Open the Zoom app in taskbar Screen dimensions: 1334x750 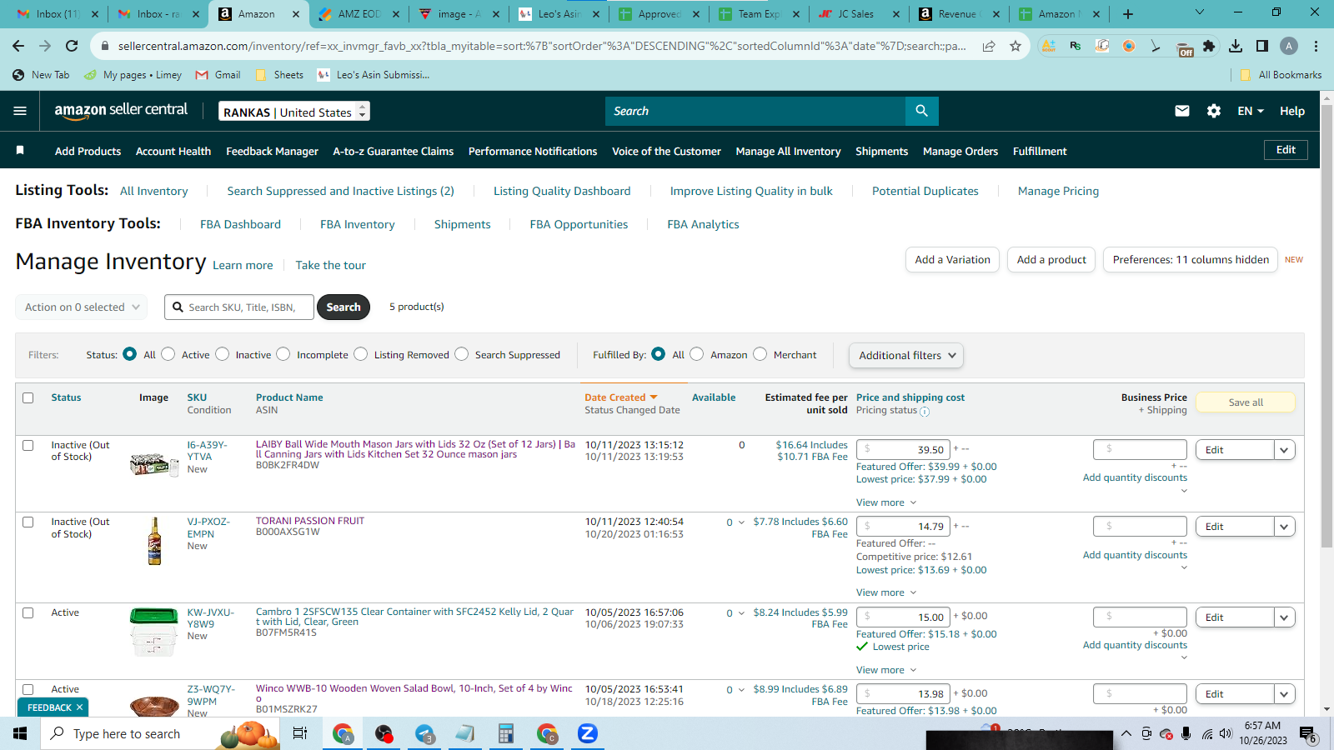pyautogui.click(x=588, y=733)
